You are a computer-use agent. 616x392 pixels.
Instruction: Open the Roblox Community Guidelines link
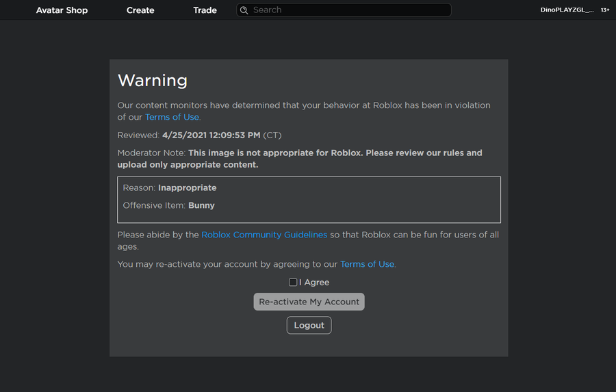(x=264, y=235)
